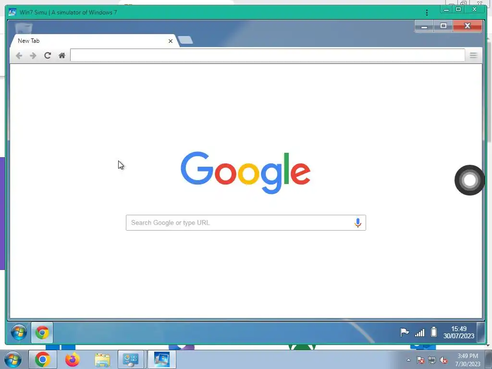
Task: Click the browser back arrow
Action: (19, 56)
